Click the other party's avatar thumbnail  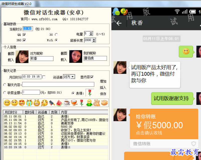[x=22, y=57]
